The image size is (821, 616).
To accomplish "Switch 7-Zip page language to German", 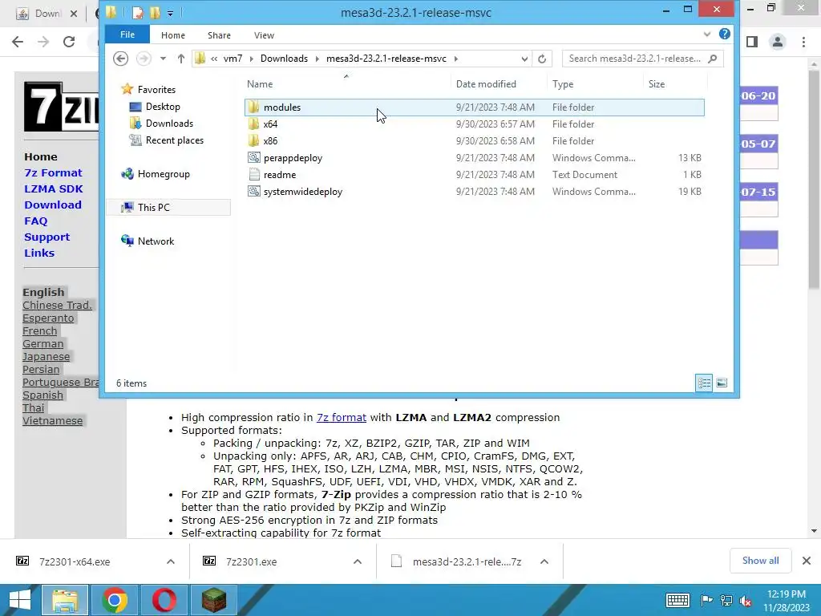I will (43, 344).
